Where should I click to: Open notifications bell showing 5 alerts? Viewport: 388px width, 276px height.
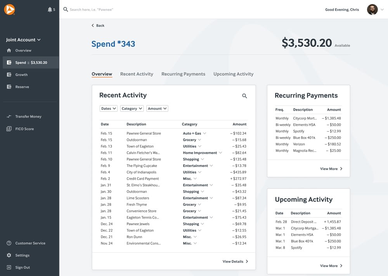coord(51,9)
